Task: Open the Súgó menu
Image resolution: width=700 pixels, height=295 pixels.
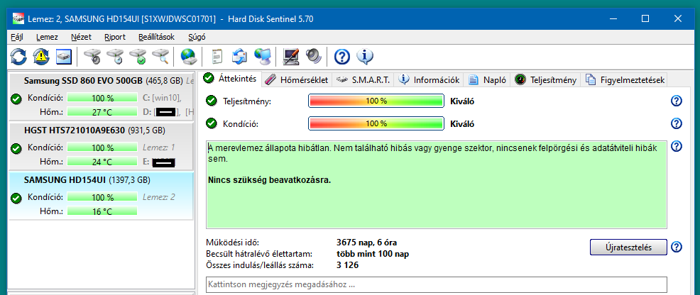Action: [197, 37]
